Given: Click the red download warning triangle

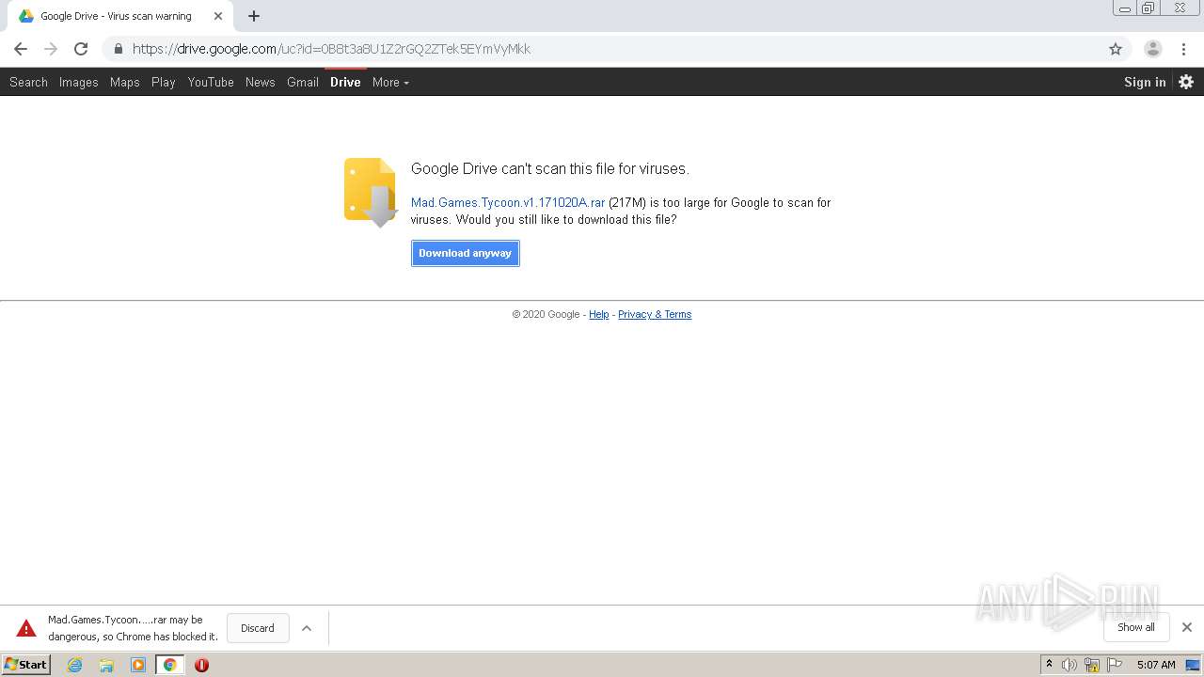Looking at the screenshot, I should point(26,628).
